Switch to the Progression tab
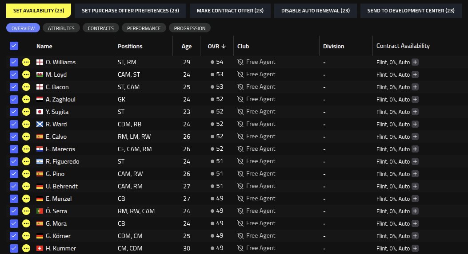This screenshot has height=254, width=468. coord(189,28)
